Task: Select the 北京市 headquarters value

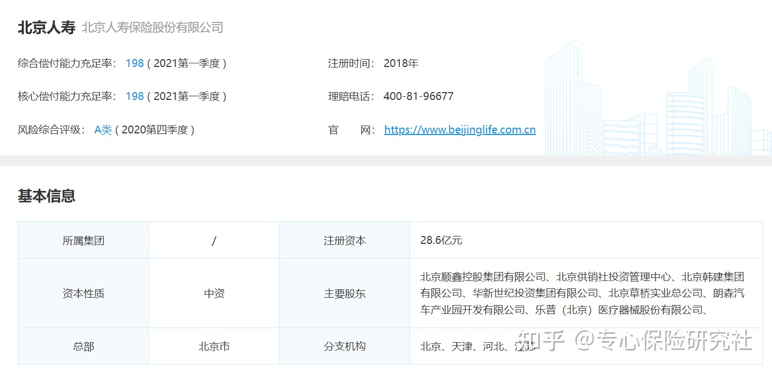Action: pos(214,346)
